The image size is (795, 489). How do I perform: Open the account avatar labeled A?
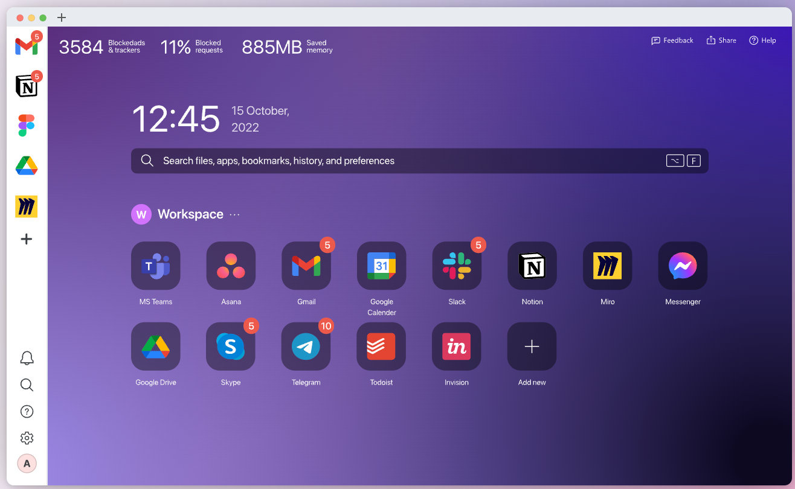[27, 464]
